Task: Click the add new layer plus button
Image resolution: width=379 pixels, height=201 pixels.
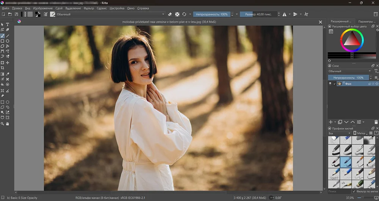Action: pos(330,122)
